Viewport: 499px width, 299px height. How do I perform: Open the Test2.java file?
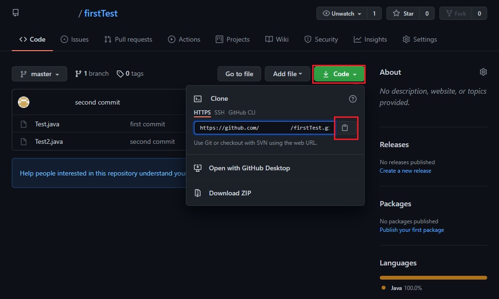click(x=49, y=142)
